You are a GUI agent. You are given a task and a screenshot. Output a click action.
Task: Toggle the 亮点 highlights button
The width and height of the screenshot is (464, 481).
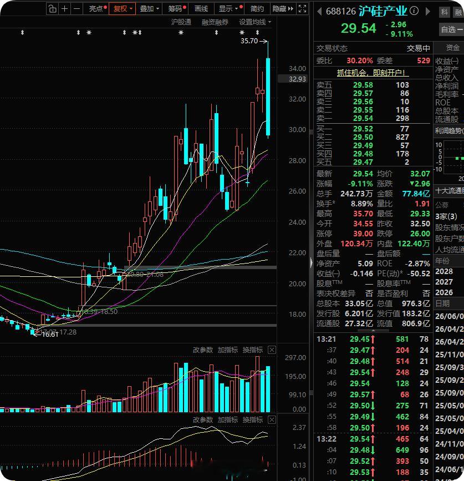[97, 8]
